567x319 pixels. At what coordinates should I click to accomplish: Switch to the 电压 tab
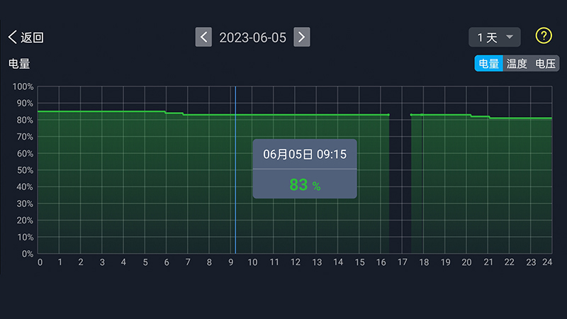point(545,64)
